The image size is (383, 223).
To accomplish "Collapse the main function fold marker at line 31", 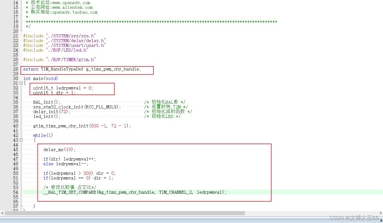I will tap(21, 83).
